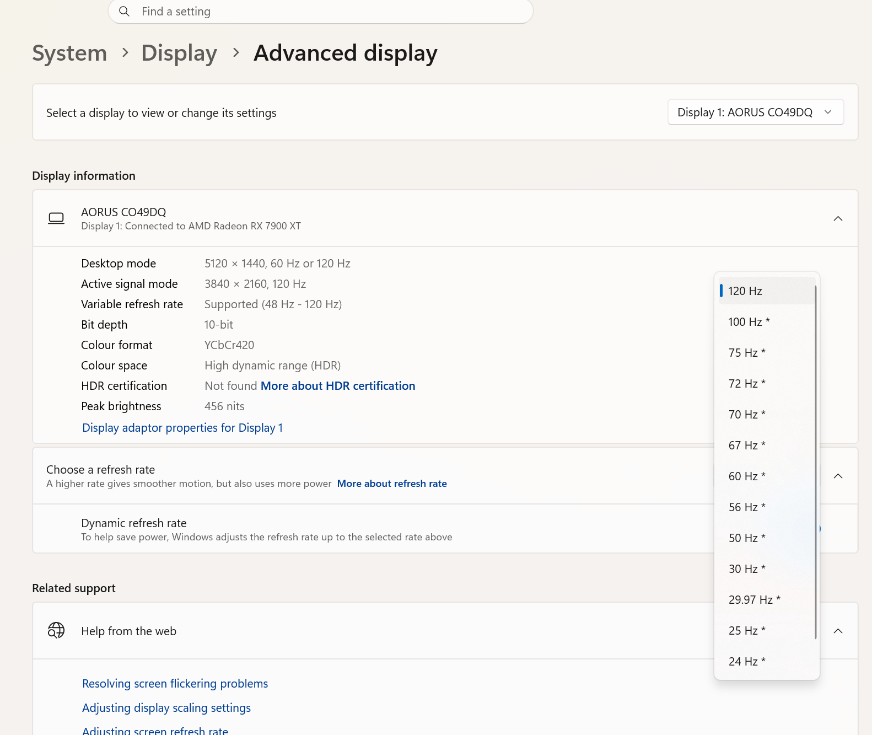Choose 75 Hz from the refresh list
Image resolution: width=872 pixels, height=735 pixels.
767,352
